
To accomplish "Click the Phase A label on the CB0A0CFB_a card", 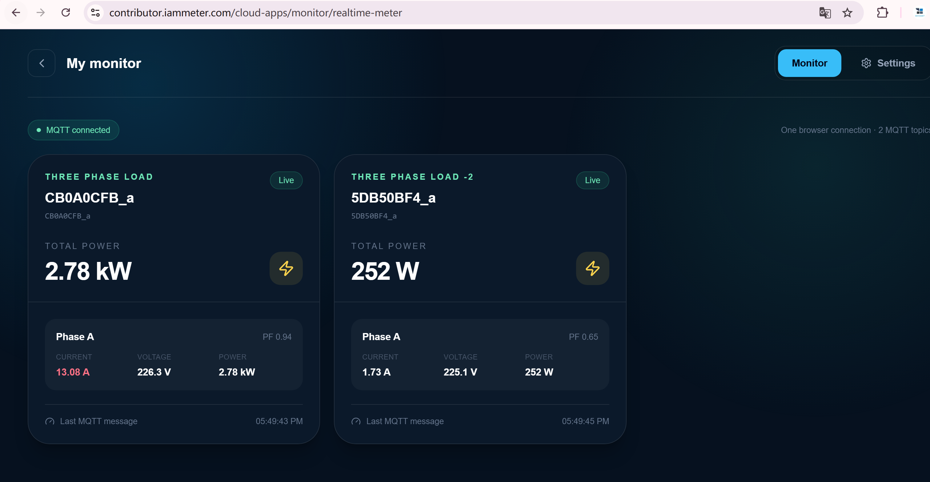I will pos(75,337).
